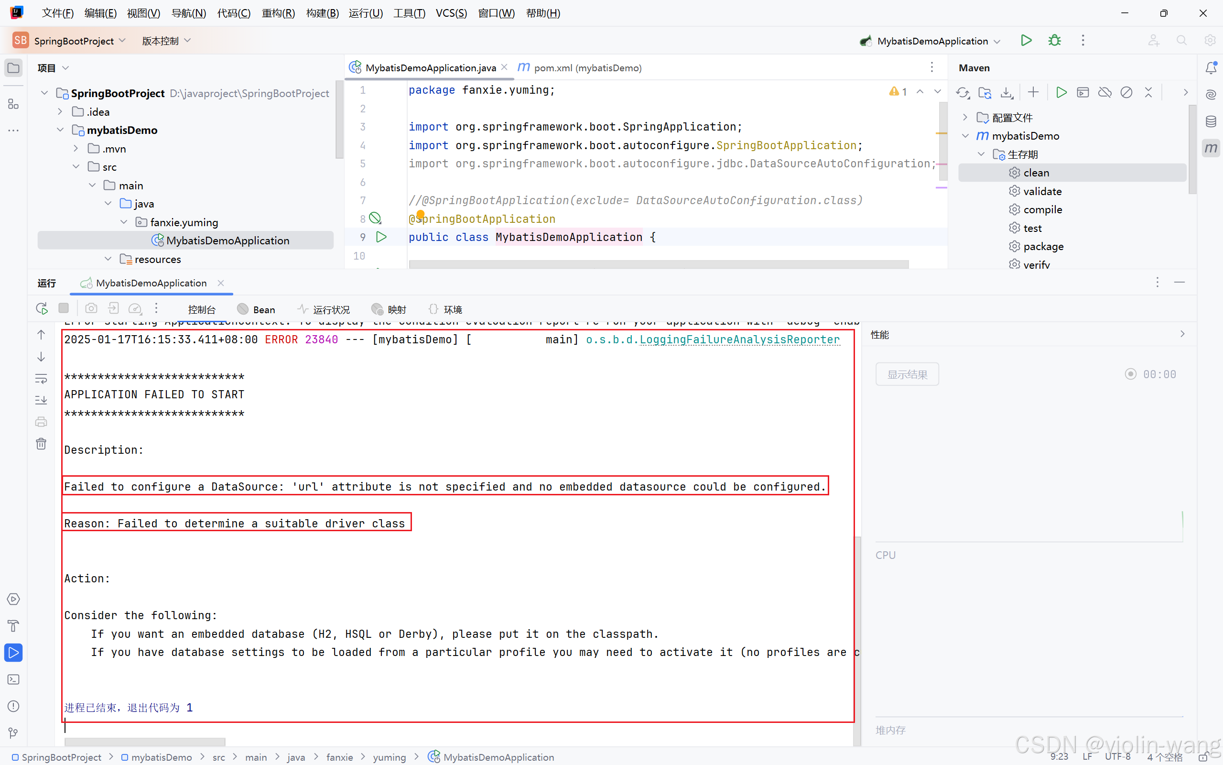Rerun MybatisDemoApplication from run panel
This screenshot has height=765, width=1223.
[x=42, y=309]
